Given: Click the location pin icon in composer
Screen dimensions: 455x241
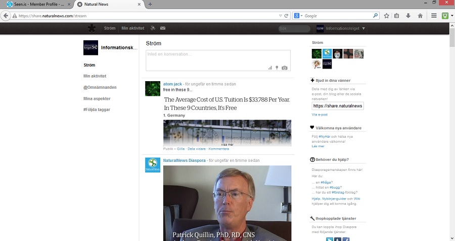Looking at the screenshot, I should [x=277, y=68].
